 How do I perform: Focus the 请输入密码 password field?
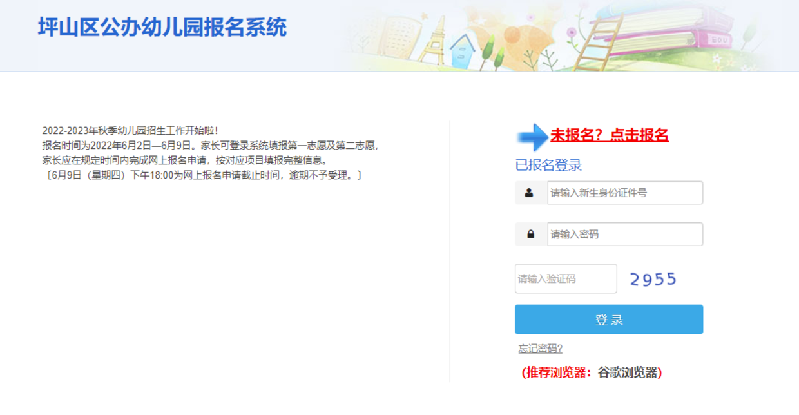[624, 235]
